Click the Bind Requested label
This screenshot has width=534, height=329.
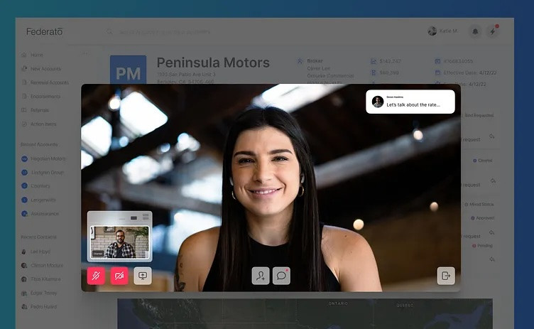tap(479, 116)
